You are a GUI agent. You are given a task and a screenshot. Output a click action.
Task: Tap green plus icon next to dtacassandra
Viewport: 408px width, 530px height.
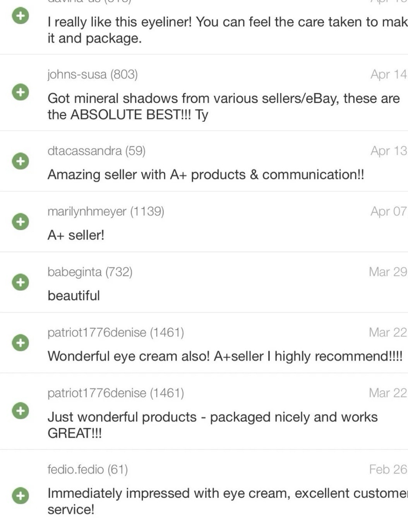tap(20, 161)
